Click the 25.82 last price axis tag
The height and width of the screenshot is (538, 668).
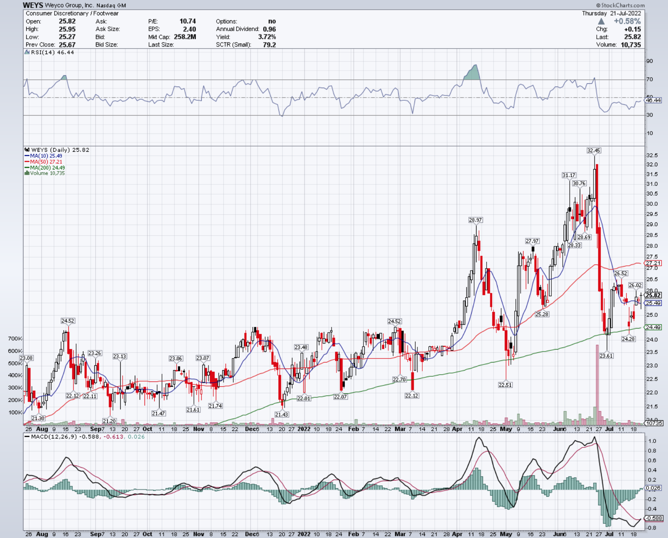(x=653, y=295)
